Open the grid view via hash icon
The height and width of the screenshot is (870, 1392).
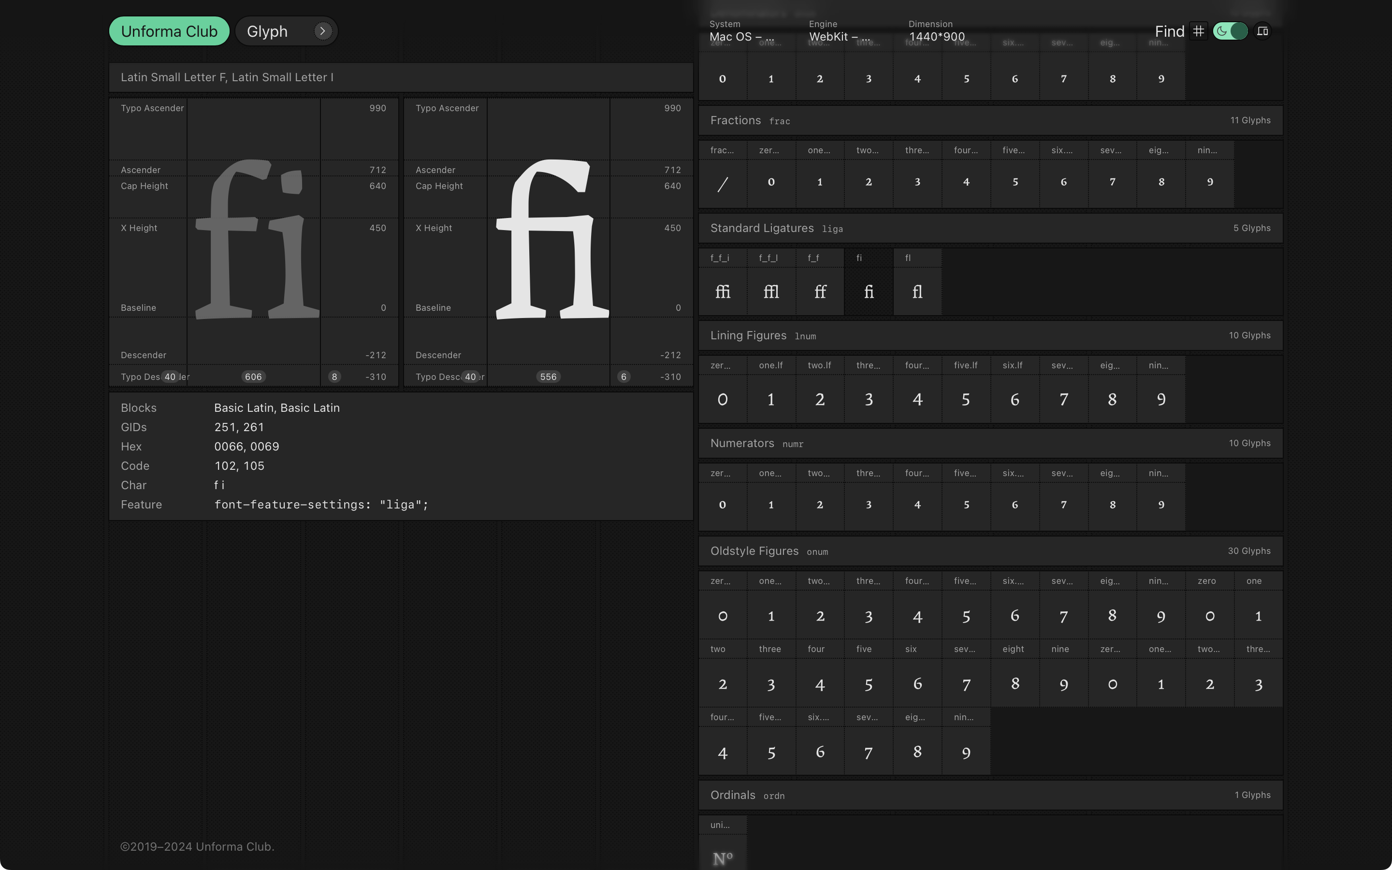click(x=1199, y=31)
